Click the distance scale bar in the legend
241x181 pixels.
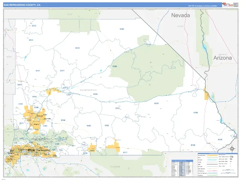pyautogui.click(x=228, y=172)
